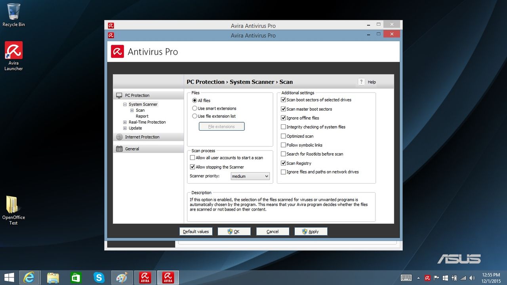Viewport: 507px width, 285px height.
Task: Collapse the System Scanner tree node
Action: coord(125,104)
